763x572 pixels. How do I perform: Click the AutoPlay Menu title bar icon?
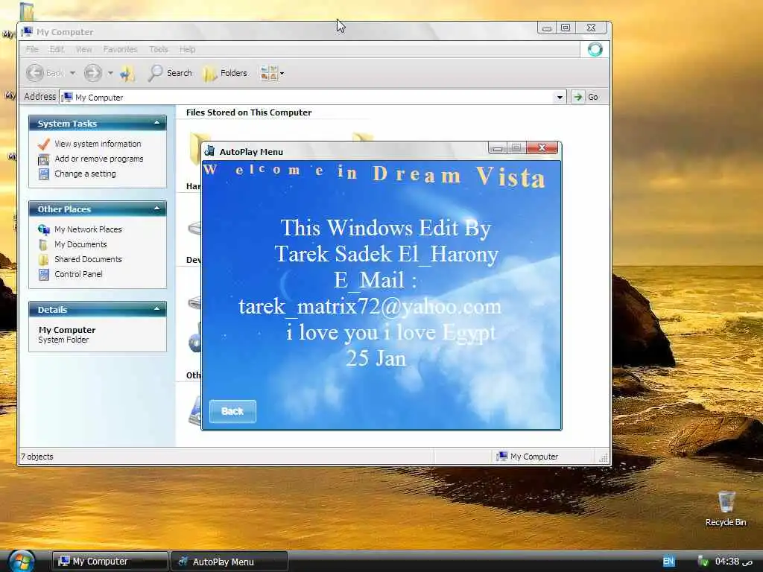(x=209, y=150)
